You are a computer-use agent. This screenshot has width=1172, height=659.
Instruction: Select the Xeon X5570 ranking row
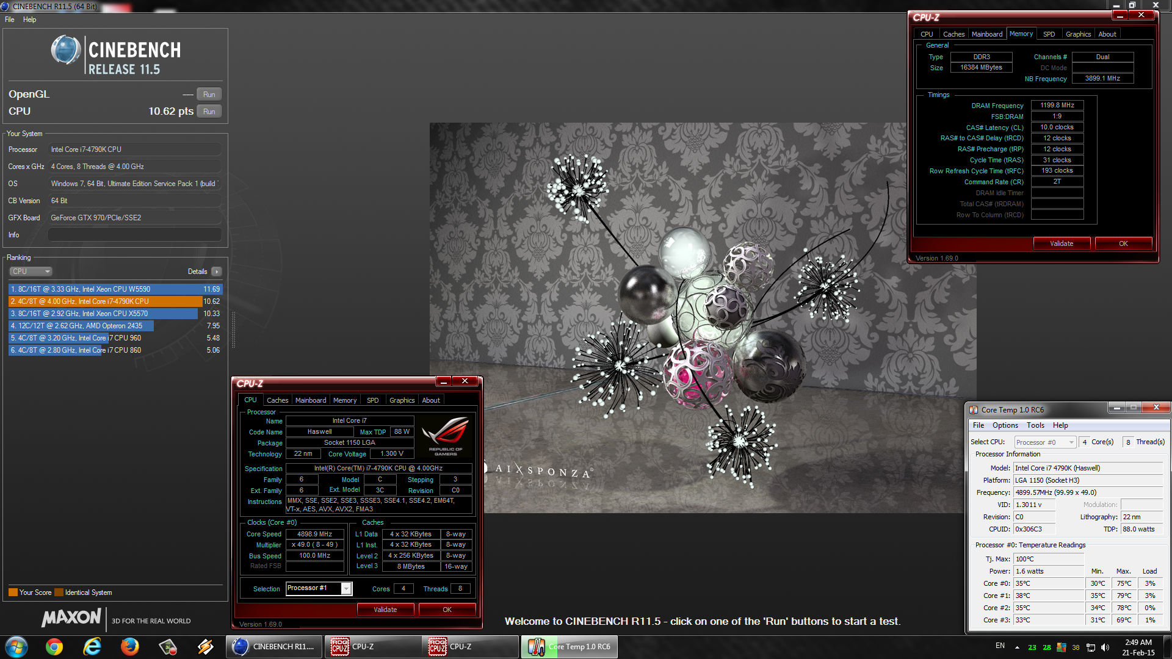pyautogui.click(x=115, y=314)
